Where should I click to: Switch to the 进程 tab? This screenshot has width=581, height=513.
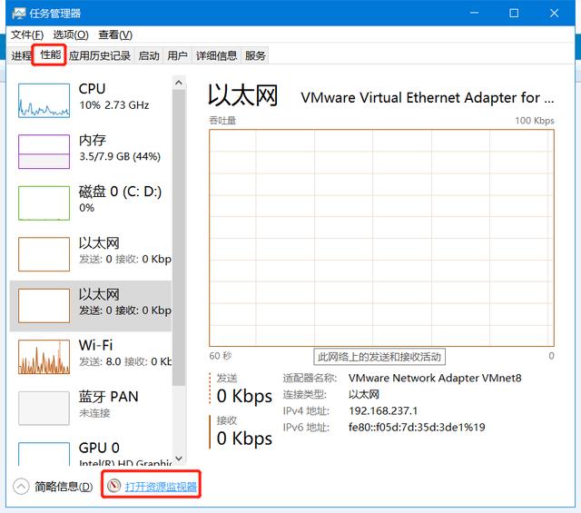point(21,55)
